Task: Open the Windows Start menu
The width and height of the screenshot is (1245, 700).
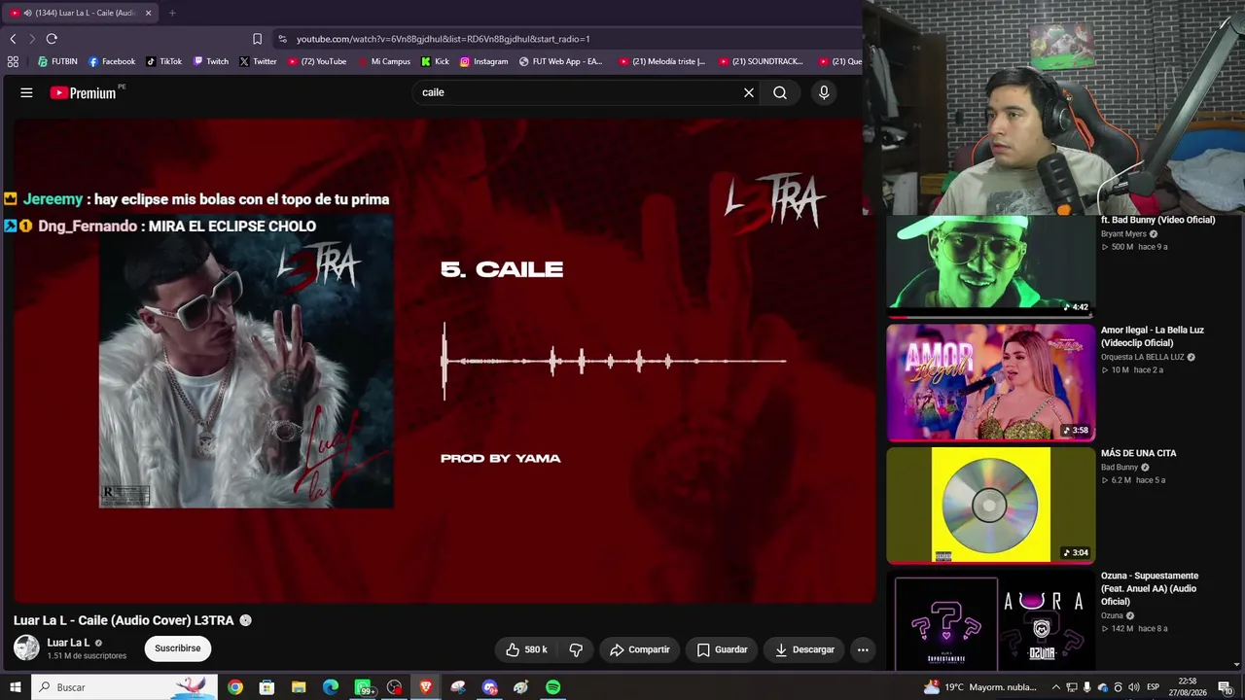Action: (15, 687)
